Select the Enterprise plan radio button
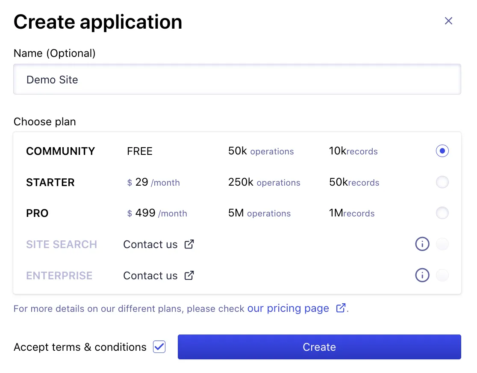477x373 pixels. point(442,275)
